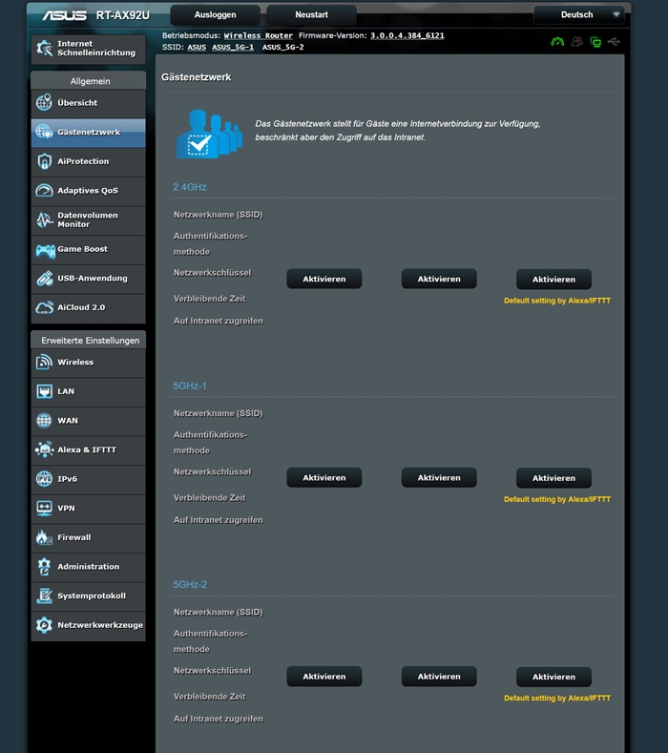Image resolution: width=668 pixels, height=753 pixels.
Task: Open the Firewall settings page
Action: point(89,537)
